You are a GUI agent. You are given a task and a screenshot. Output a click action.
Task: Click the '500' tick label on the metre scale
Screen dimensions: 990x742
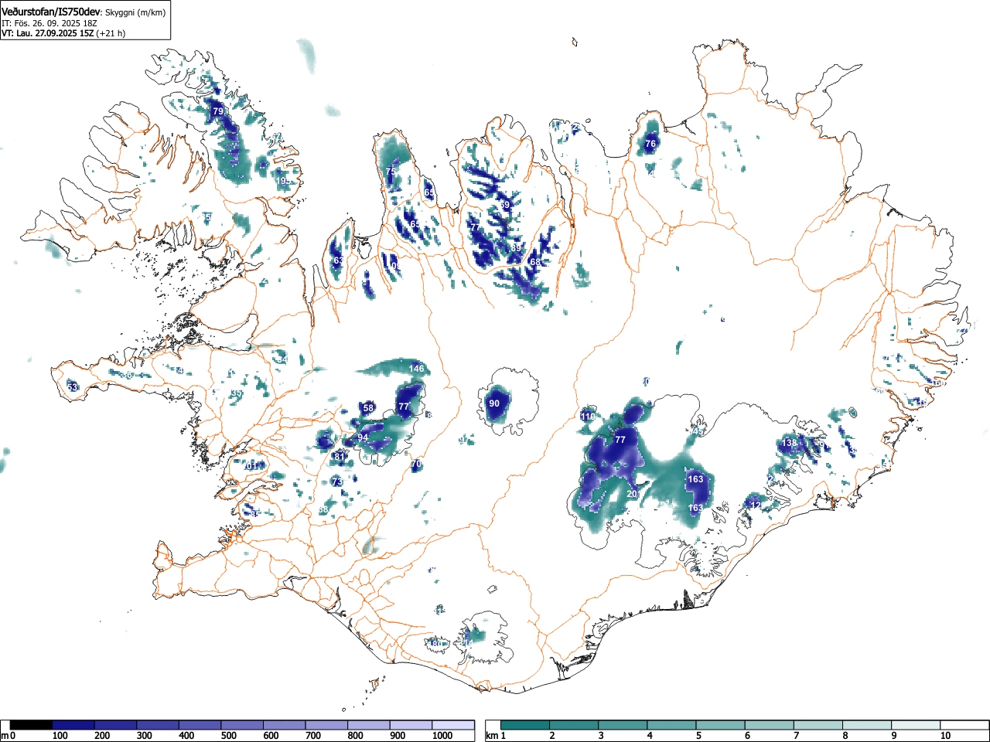click(x=229, y=736)
